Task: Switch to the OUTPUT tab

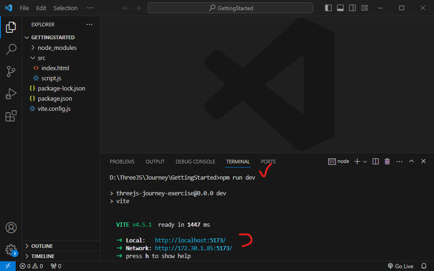Action: (155, 162)
